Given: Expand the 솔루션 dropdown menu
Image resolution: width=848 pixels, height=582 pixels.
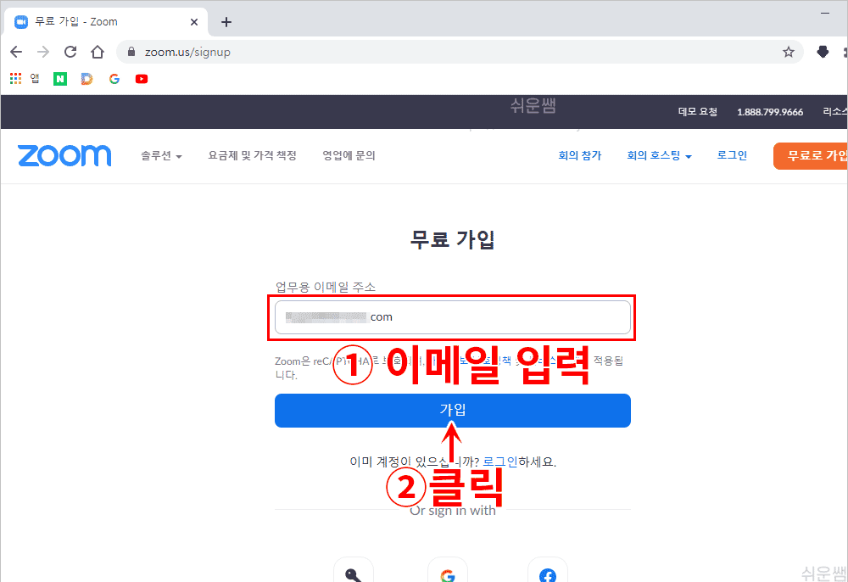Looking at the screenshot, I should coord(161,156).
